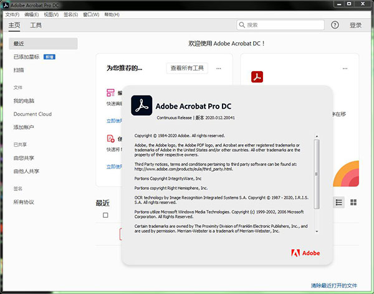Open 我的电脑 in the sidebar
Viewport: 374px width, 294px height.
tap(24, 100)
